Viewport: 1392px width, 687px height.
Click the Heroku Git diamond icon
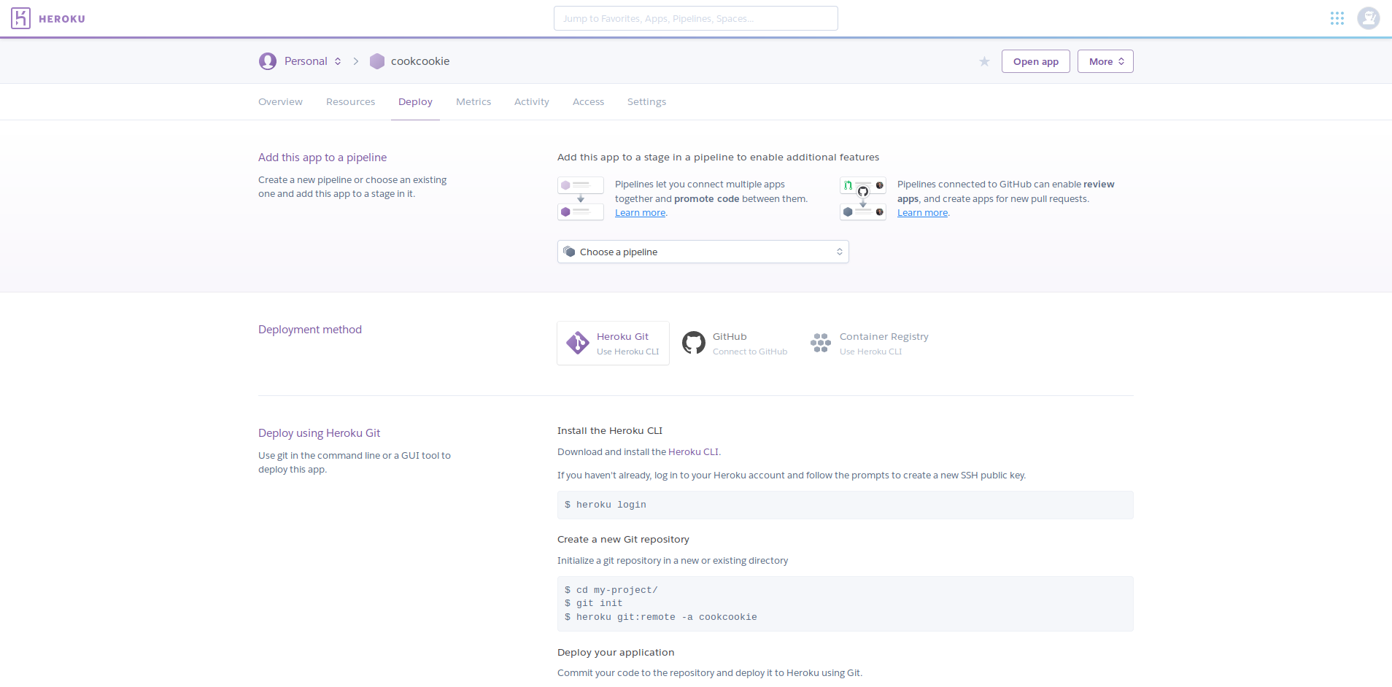point(578,343)
